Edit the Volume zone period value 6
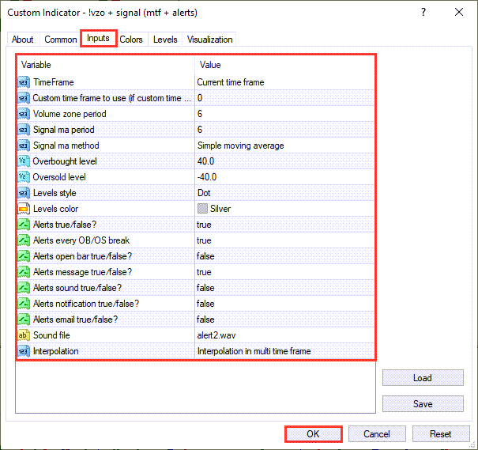This screenshot has height=450, width=478. tap(200, 114)
